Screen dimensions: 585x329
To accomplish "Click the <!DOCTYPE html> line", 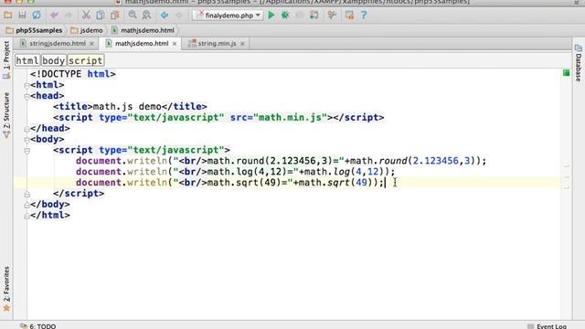I will [73, 74].
